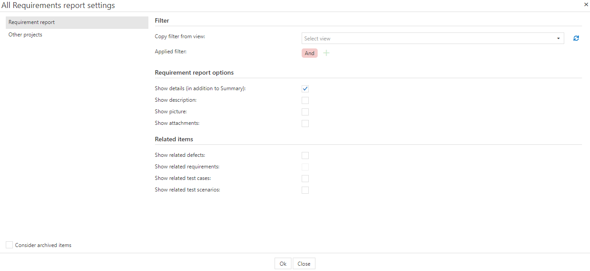Check Show related test scenarios box

click(305, 190)
